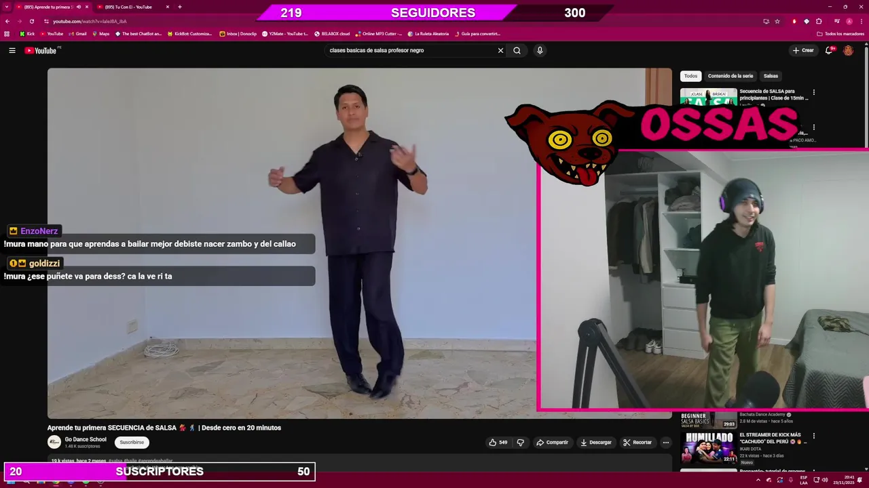Open the tab search dropdown arrow

7,7
